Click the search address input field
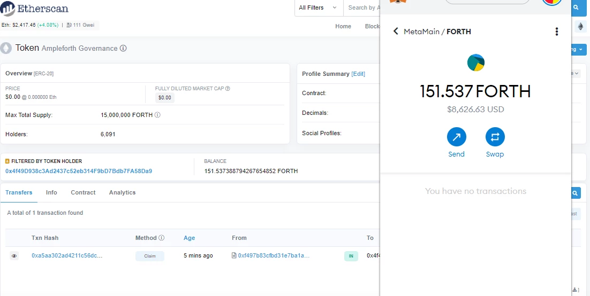 [361, 7]
